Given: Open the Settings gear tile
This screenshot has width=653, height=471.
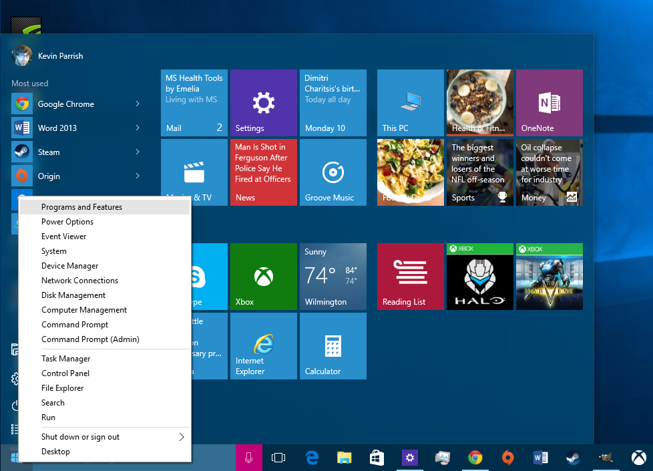Looking at the screenshot, I should [263, 103].
